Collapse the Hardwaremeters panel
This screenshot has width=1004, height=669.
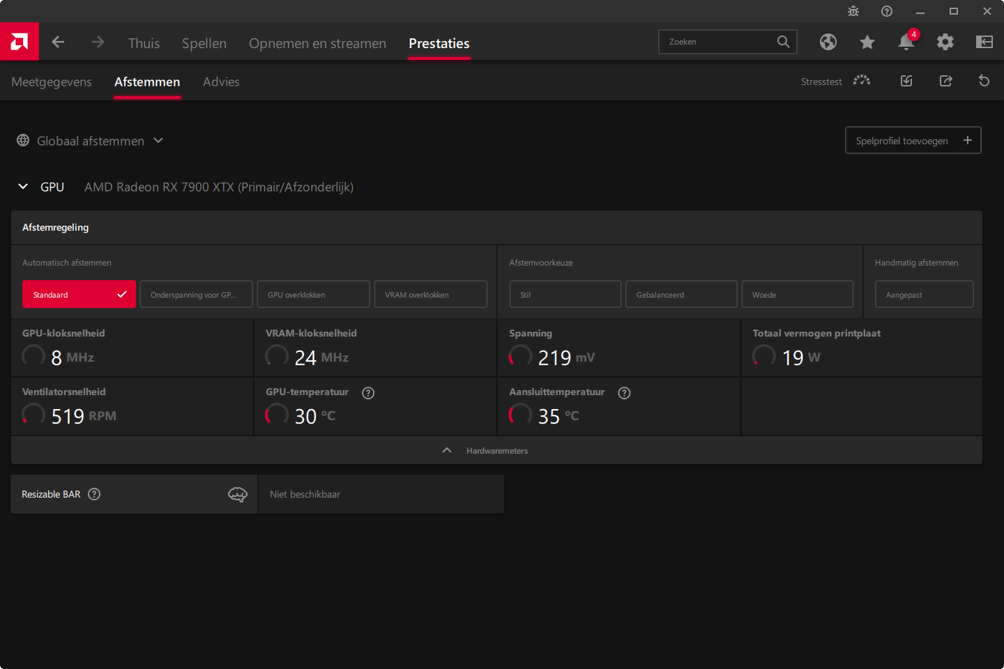[x=447, y=450]
